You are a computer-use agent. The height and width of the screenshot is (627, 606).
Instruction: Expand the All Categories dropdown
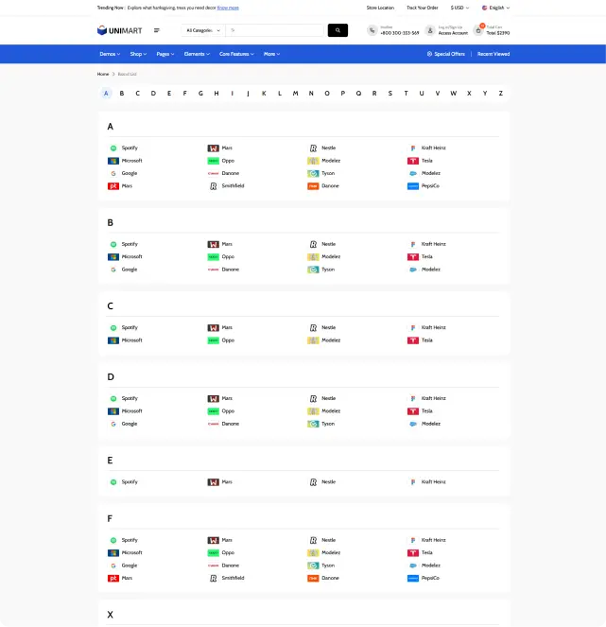point(203,30)
